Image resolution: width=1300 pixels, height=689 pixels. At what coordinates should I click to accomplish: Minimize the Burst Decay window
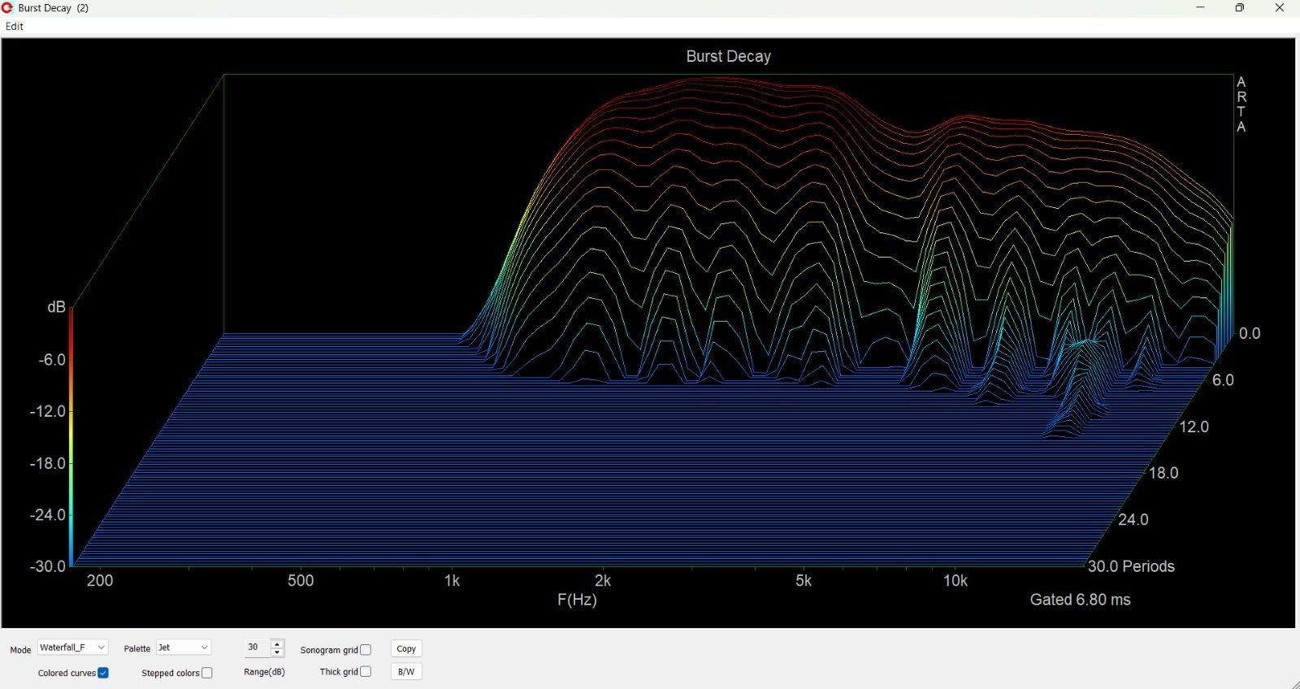click(x=1200, y=8)
